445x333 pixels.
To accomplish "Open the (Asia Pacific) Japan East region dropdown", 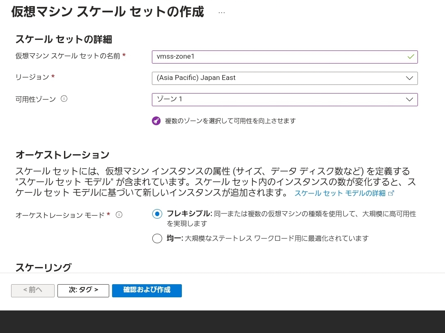I will pos(279,78).
